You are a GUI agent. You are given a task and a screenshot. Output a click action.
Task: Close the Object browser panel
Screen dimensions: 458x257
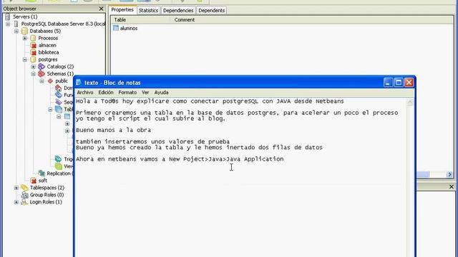101,9
